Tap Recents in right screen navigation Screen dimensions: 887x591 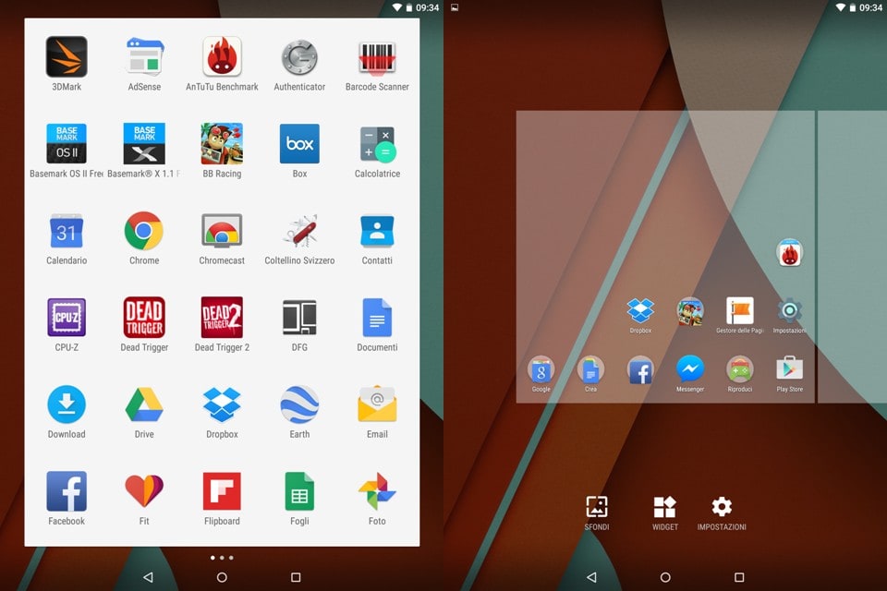tap(739, 577)
